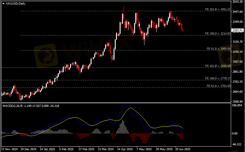
Task: Click the 2568.90 price axis value
Action: click(237, 102)
